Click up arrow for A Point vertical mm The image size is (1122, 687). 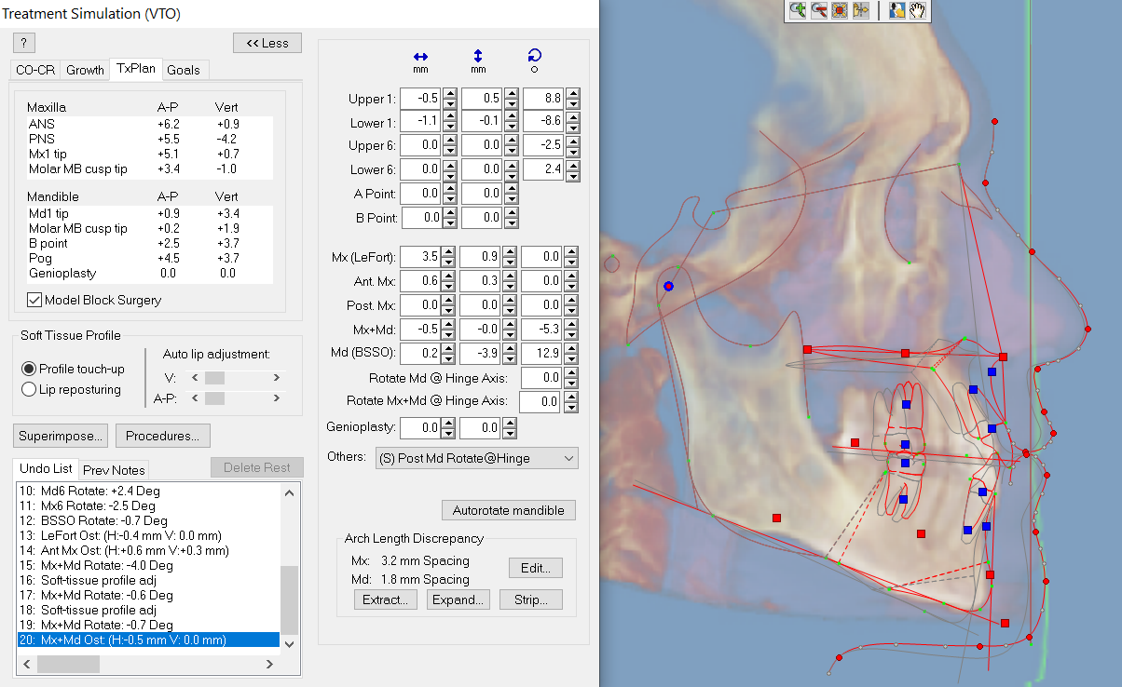512,189
